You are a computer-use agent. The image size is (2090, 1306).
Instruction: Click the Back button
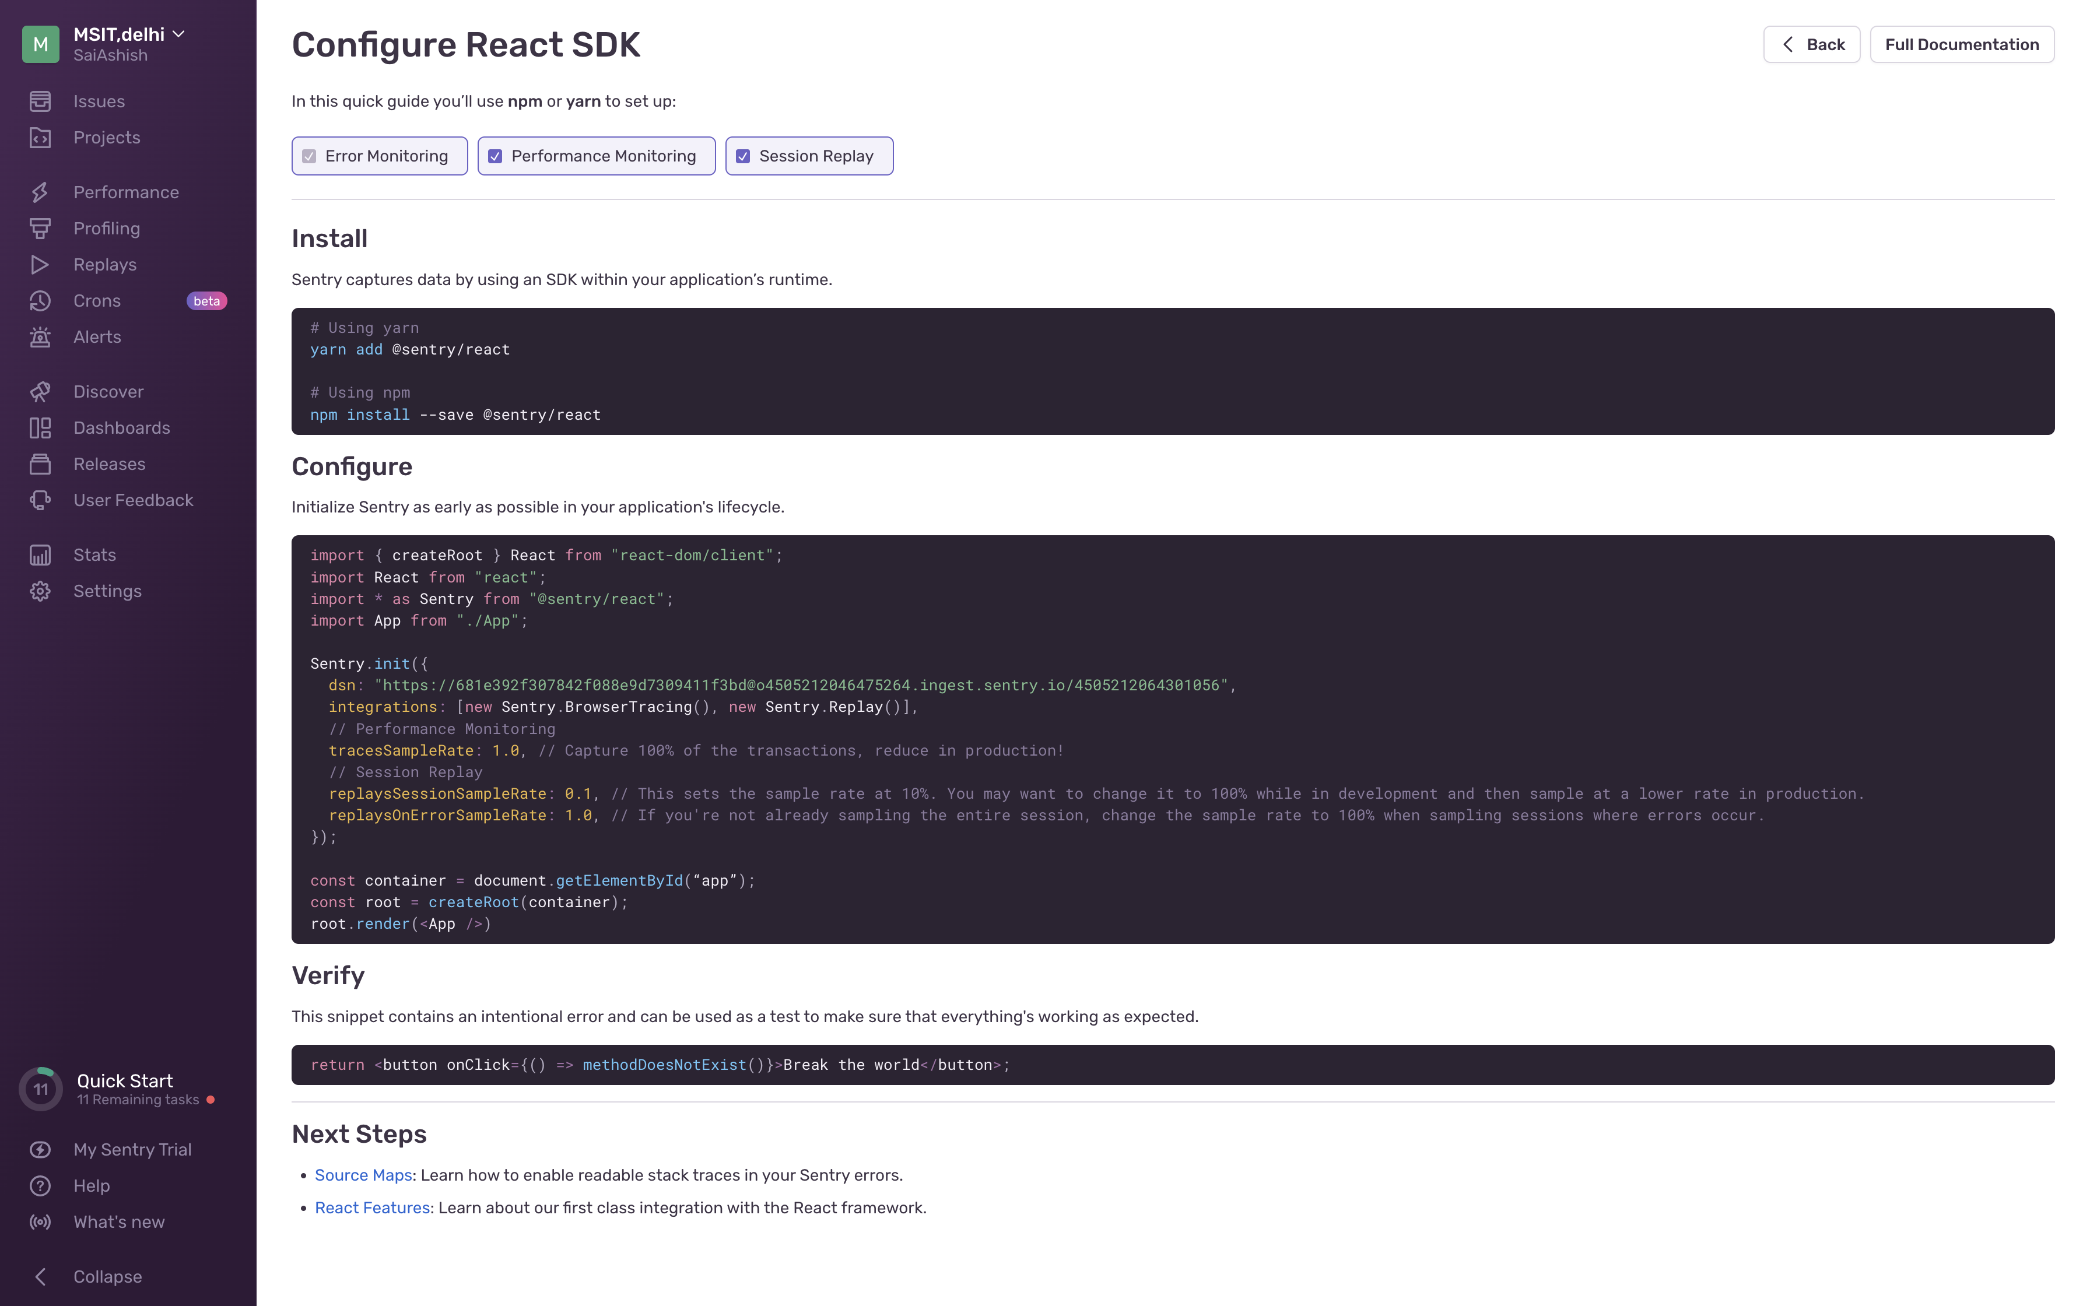tap(1811, 44)
